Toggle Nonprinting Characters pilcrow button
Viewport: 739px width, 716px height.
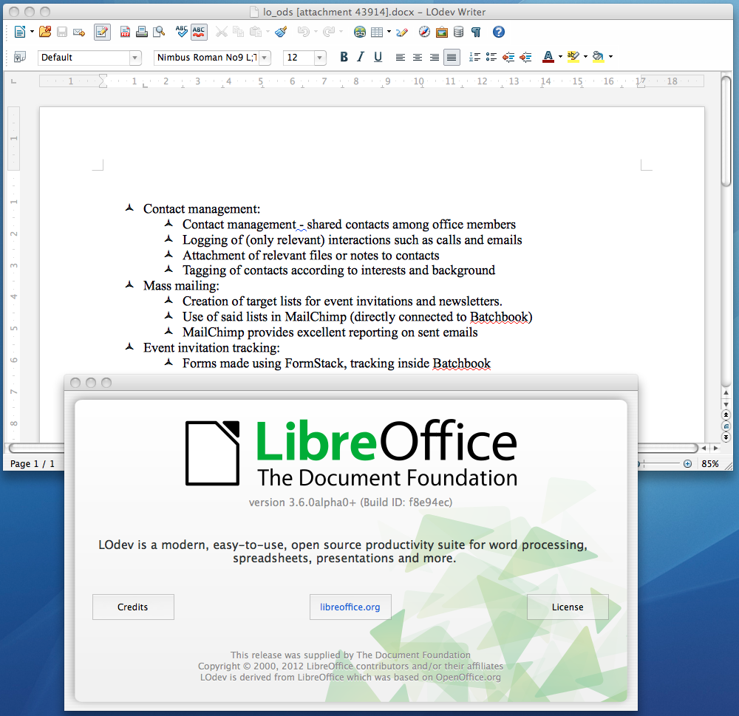pos(477,32)
